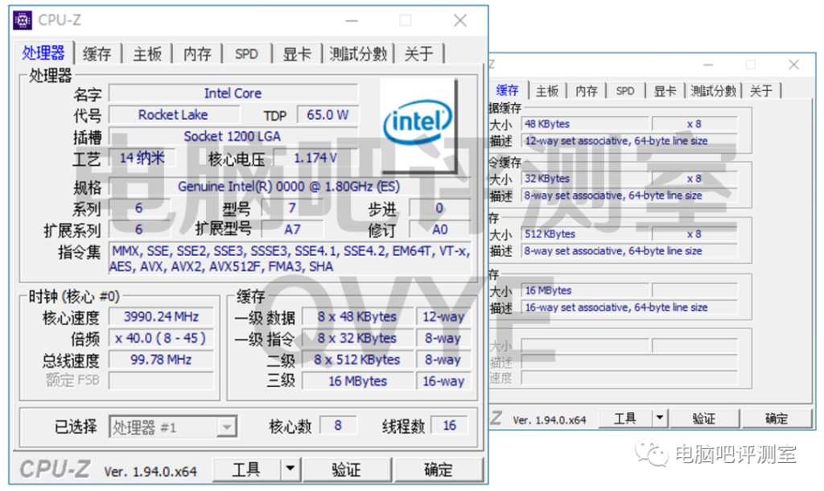Viewport: 824px width, 491px height.
Task: Switch to the SPD tab
Action: pos(246,53)
